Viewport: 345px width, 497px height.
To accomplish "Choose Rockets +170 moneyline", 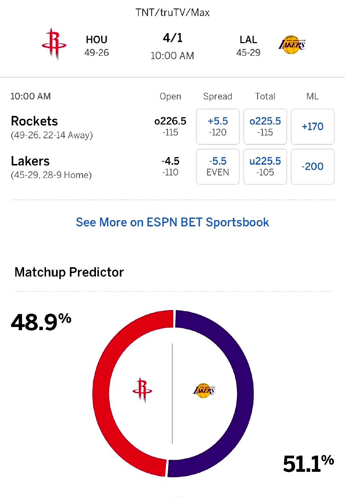I will click(312, 127).
